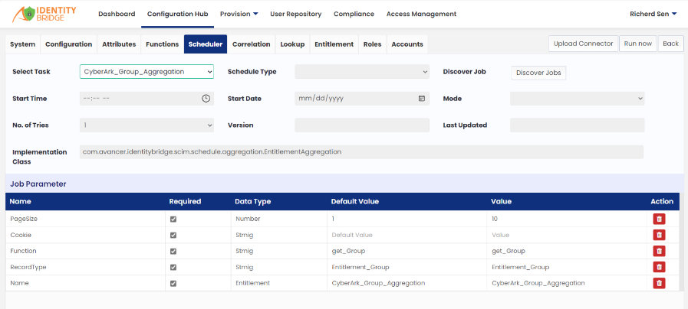
Task: Go to the Dashboard menu
Action: [117, 14]
